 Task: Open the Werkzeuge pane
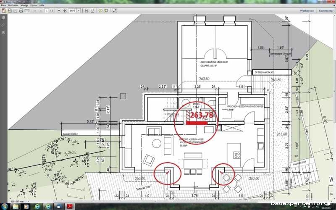pos(306,10)
